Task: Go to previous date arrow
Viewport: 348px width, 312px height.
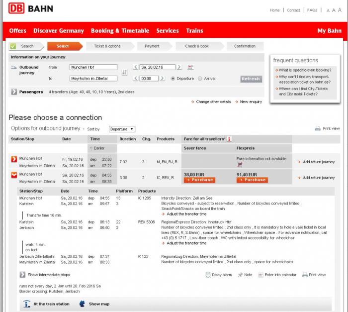Action: [136, 67]
